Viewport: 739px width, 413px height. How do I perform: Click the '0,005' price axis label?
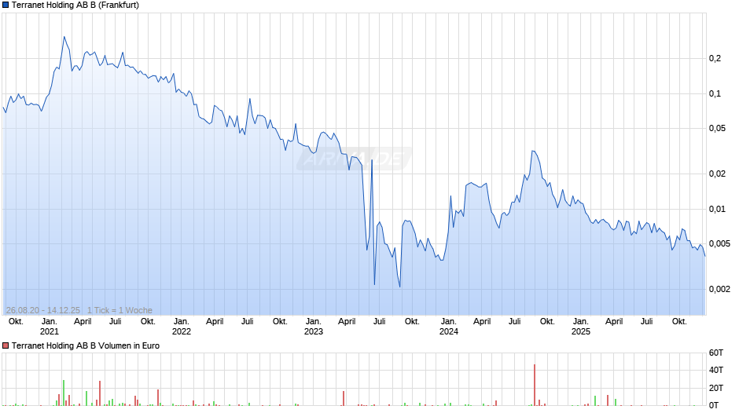(719, 243)
